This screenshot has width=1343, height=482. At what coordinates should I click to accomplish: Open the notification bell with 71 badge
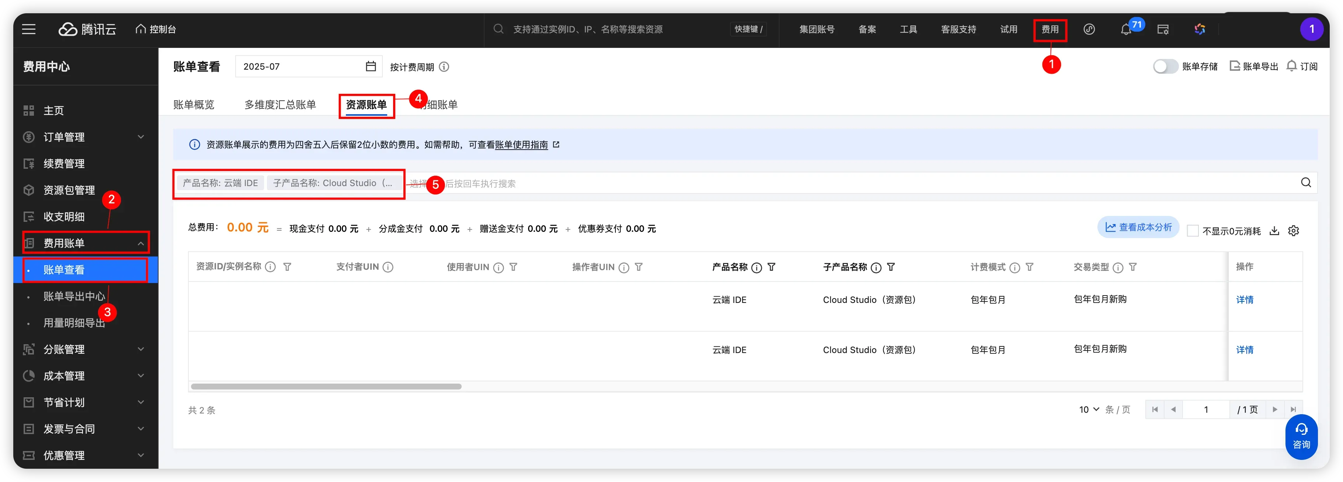(x=1125, y=30)
